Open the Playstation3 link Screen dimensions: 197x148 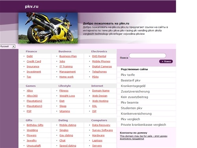tap(34, 106)
